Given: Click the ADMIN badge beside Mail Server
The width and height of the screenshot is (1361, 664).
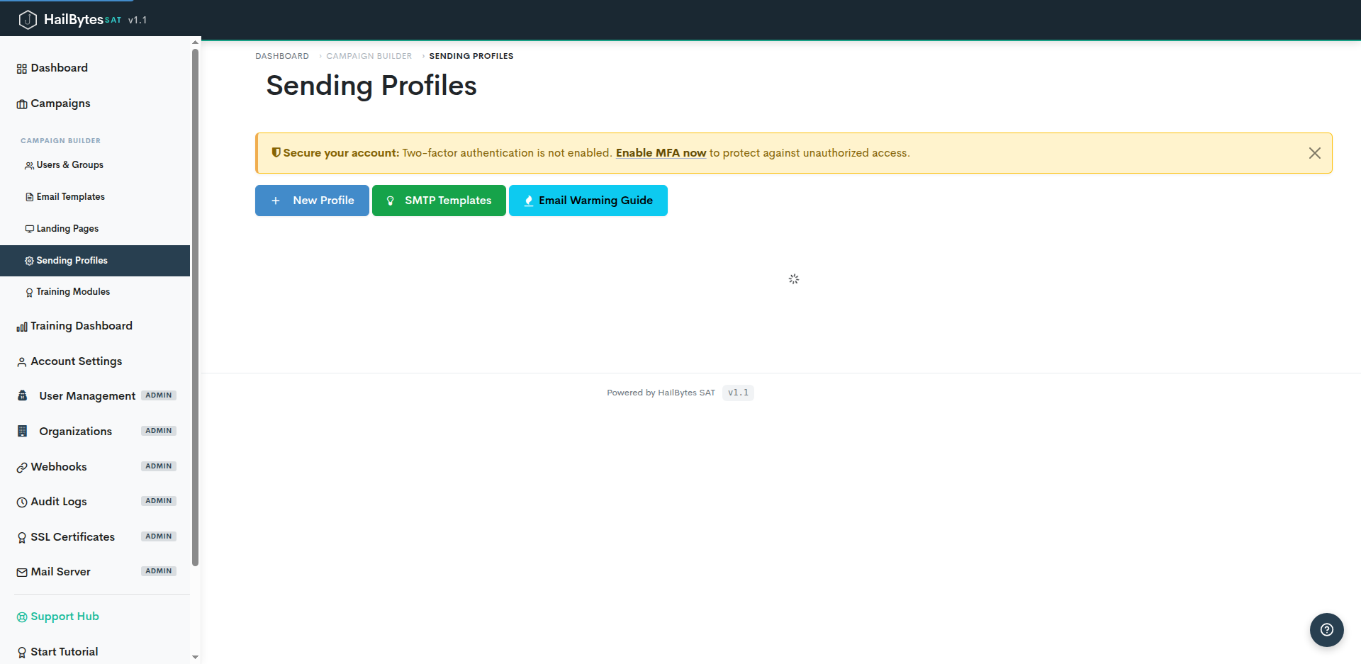Looking at the screenshot, I should (159, 571).
